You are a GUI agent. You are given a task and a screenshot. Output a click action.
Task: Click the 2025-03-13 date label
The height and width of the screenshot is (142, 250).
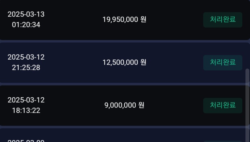(26, 14)
